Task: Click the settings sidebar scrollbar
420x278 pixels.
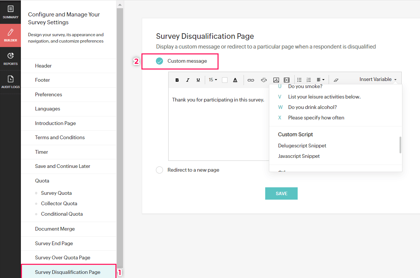Action: pos(120,138)
